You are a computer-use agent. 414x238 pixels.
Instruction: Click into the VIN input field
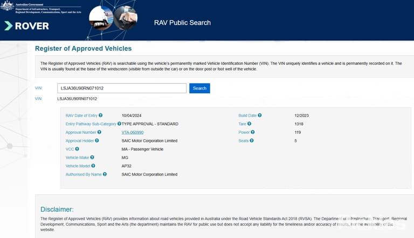tap(122, 89)
